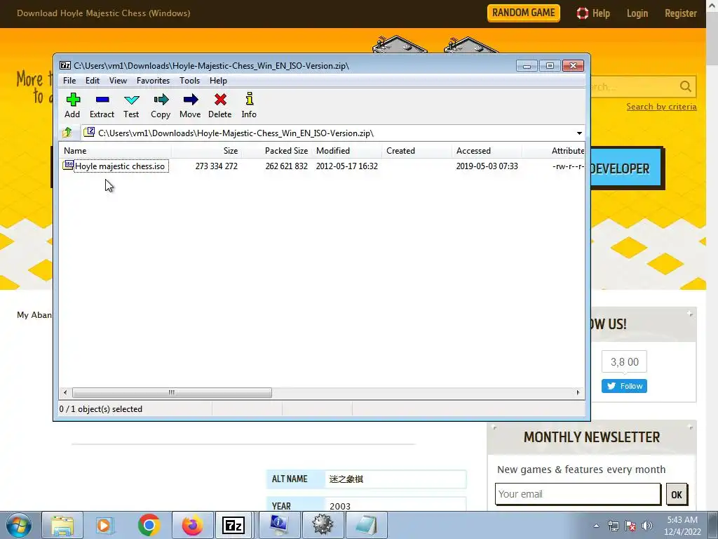718x539 pixels.
Task: Click the Your email input field
Action: click(578, 494)
